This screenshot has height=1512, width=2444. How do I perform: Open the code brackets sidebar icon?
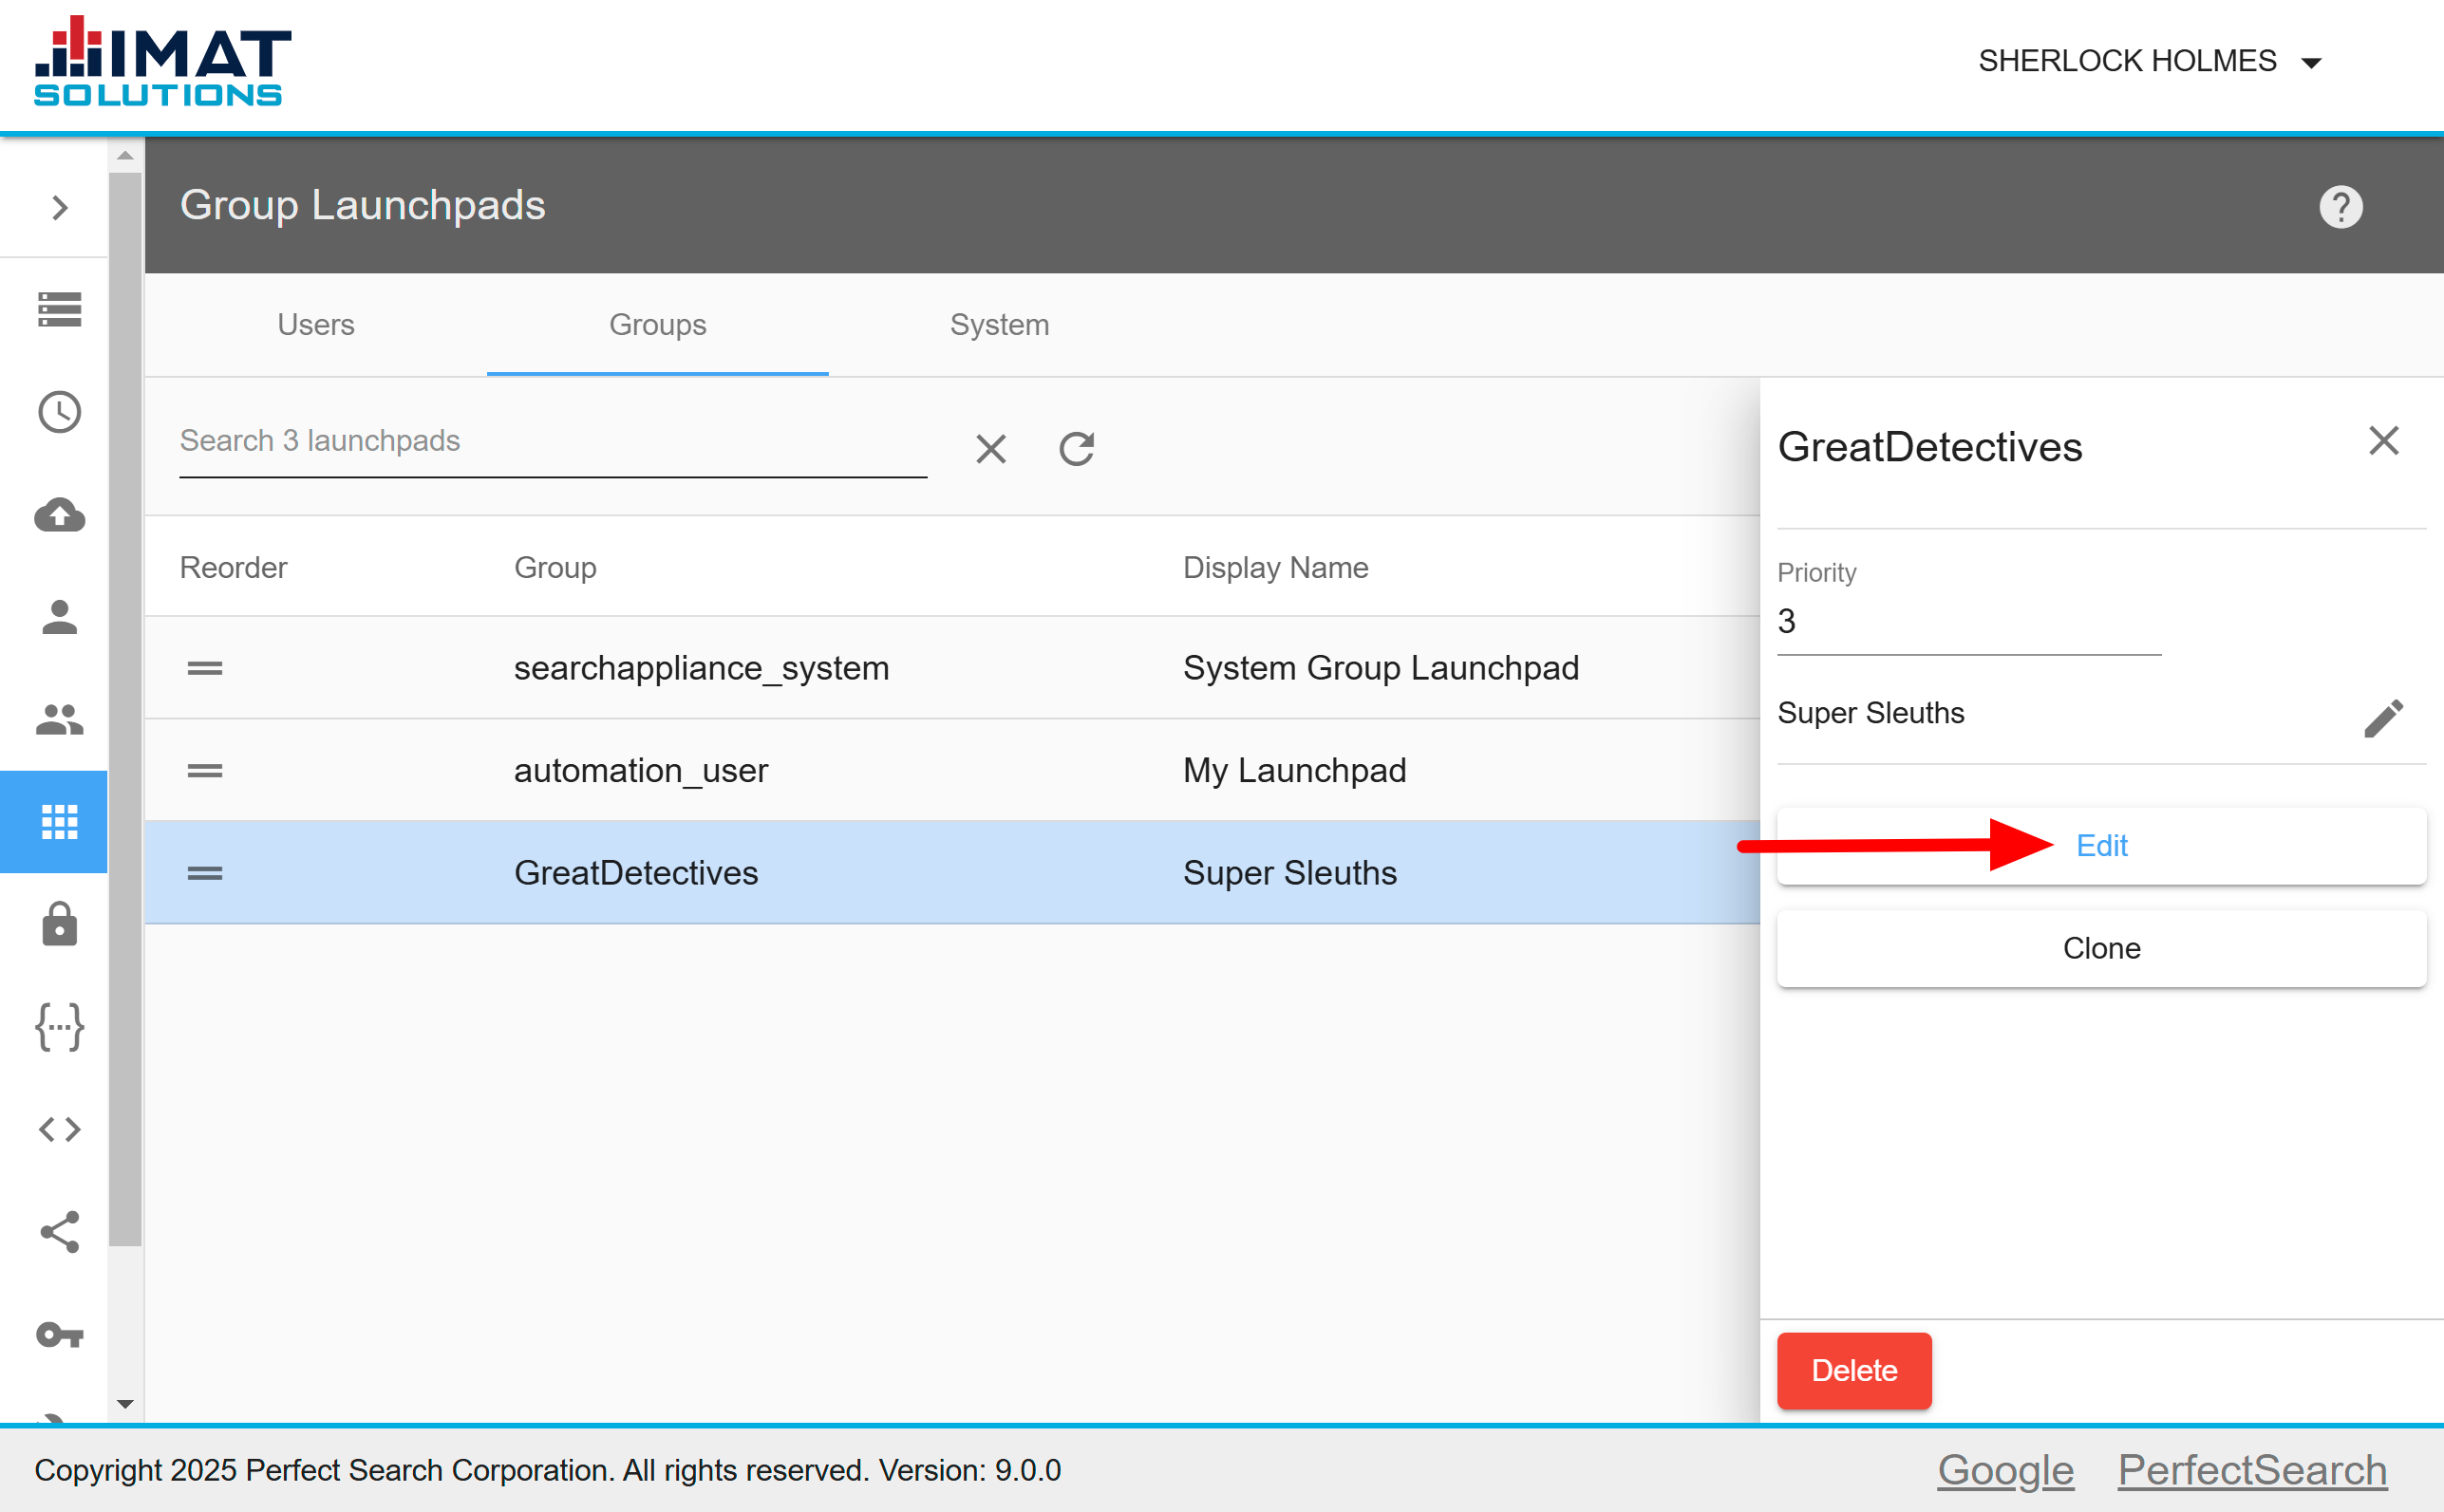click(x=60, y=1129)
